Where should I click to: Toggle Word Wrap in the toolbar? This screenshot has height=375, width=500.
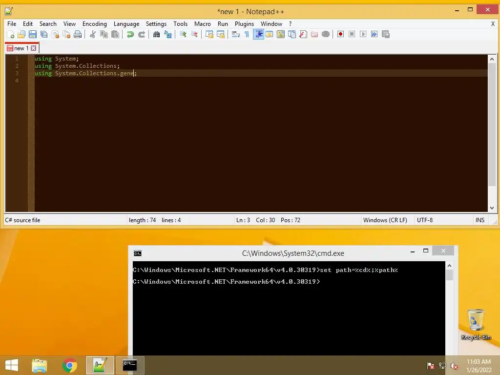236,35
